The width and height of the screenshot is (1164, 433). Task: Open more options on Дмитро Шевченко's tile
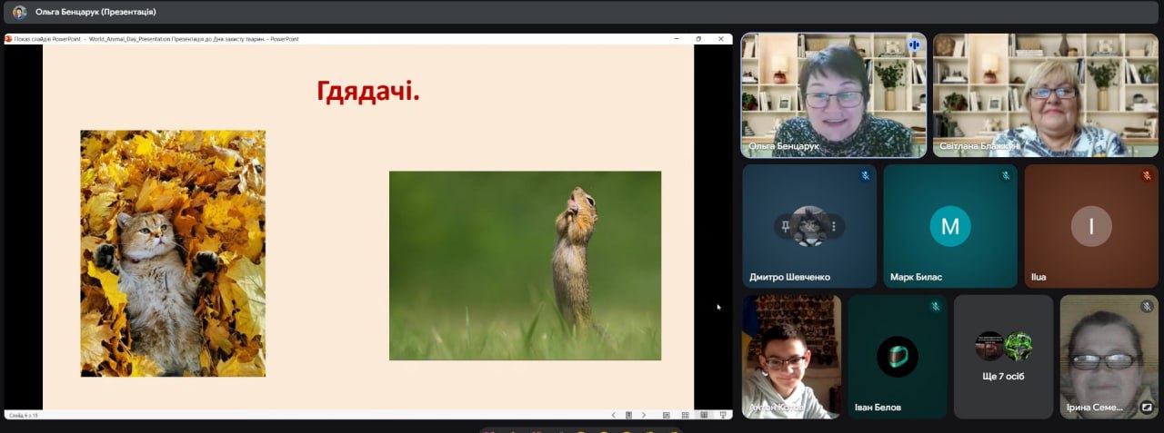tap(832, 225)
